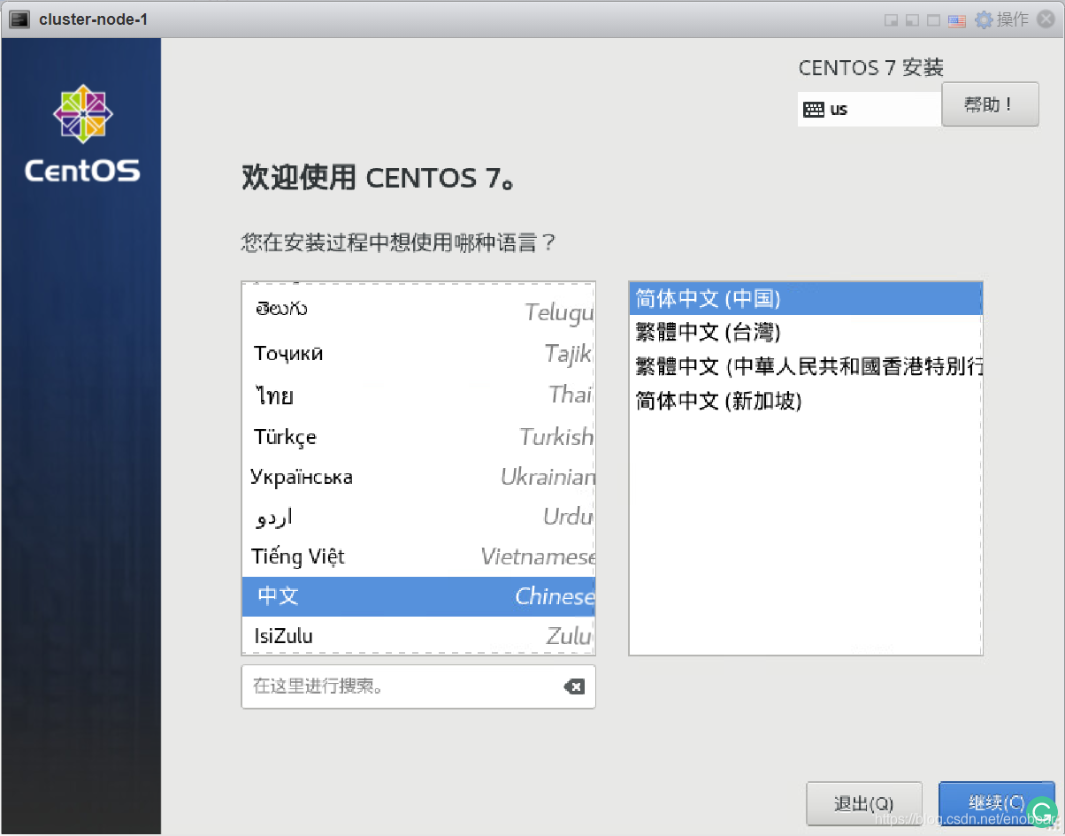Click the full-size window icon in title bar
This screenshot has width=1065, height=836.
(933, 20)
